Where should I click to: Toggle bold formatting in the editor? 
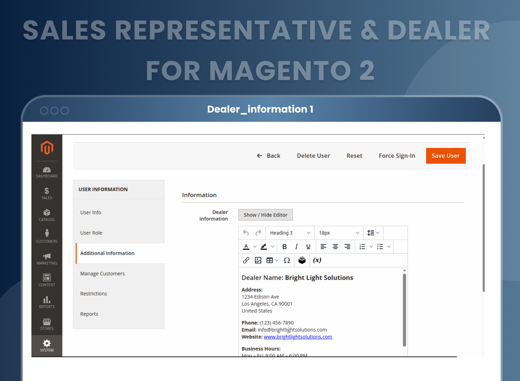tap(285, 246)
